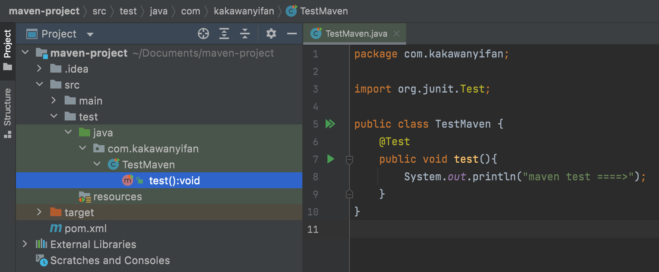Toggle the Project tool window sidebar tab
The height and width of the screenshot is (272, 659).
pos(8,49)
